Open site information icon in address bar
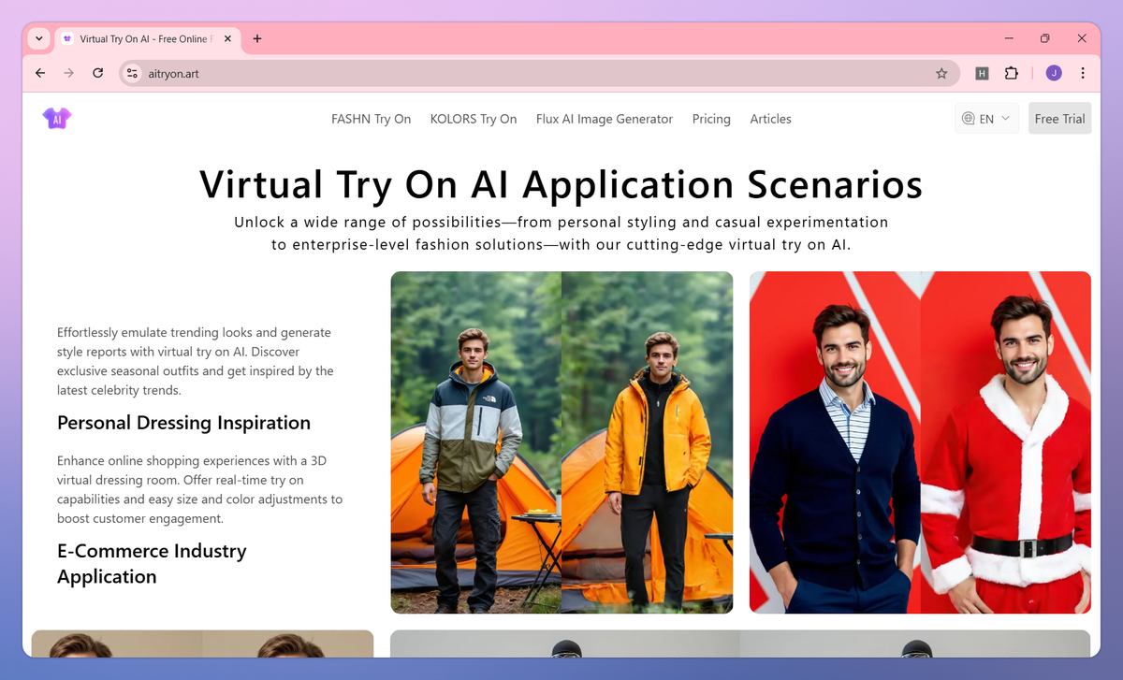1123x680 pixels. point(132,73)
